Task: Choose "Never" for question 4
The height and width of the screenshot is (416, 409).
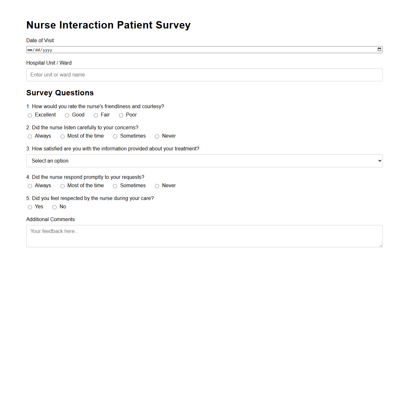Action: pyautogui.click(x=157, y=186)
